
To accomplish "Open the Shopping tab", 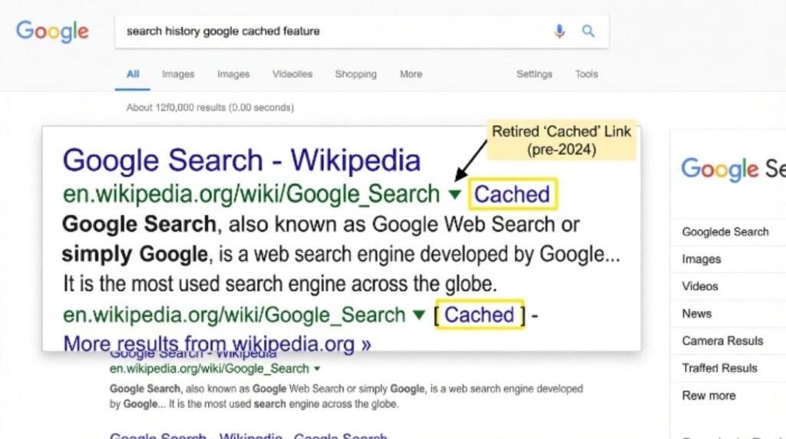I will (356, 74).
